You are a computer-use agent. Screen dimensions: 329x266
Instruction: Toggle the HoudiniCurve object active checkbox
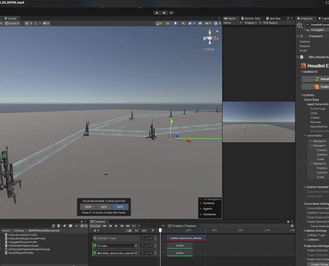coord(308,24)
